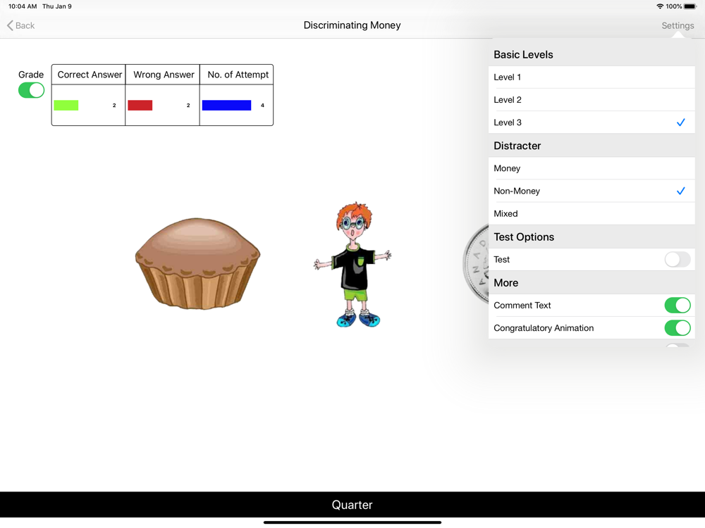The width and height of the screenshot is (705, 528).
Task: Tap the muffin picture
Action: (197, 263)
